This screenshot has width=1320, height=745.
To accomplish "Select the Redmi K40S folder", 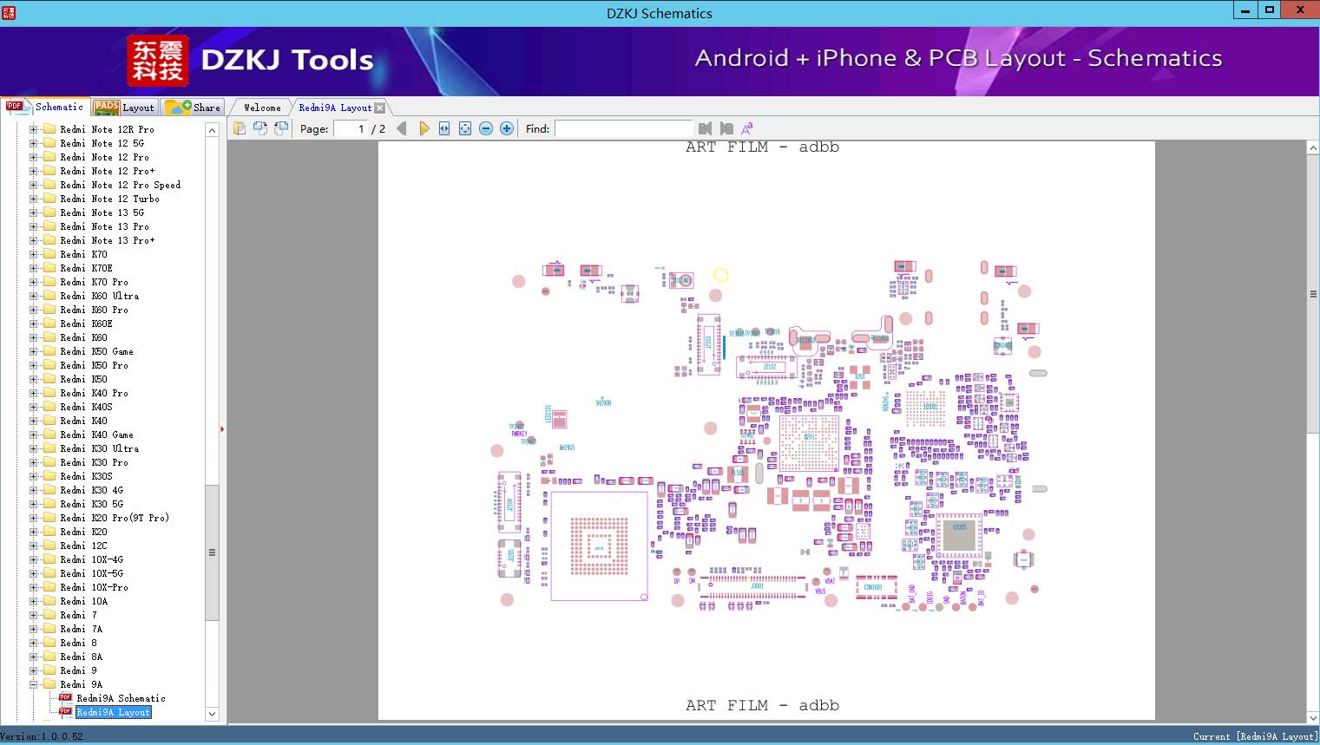I will click(87, 407).
